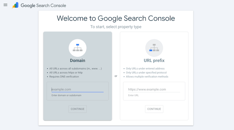Click 'Allows multiple verification methods' text
Screen dimensions: 234x130
(147, 77)
